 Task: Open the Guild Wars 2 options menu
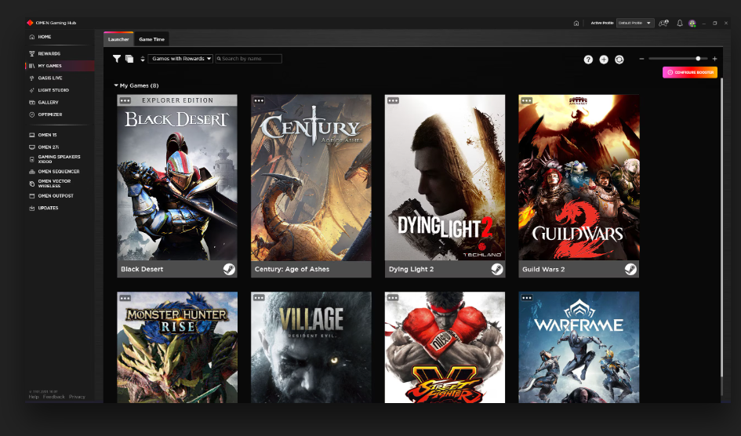(527, 100)
